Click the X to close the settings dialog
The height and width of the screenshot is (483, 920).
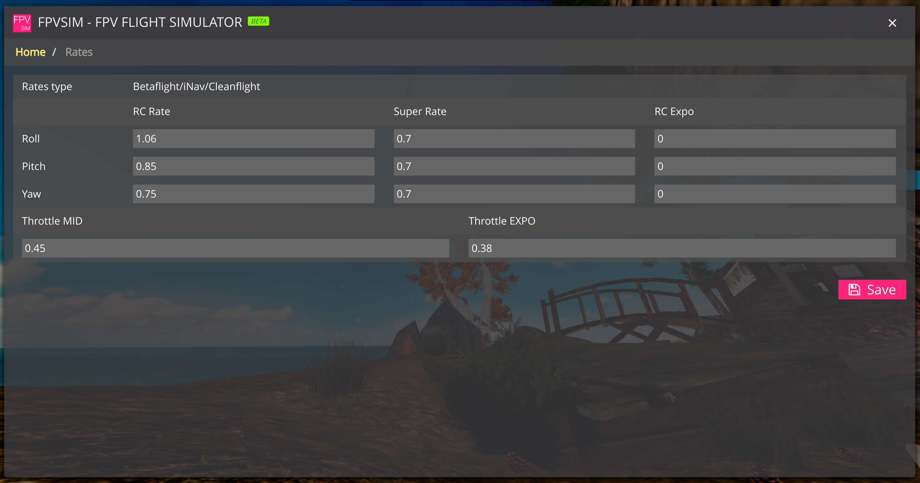892,23
